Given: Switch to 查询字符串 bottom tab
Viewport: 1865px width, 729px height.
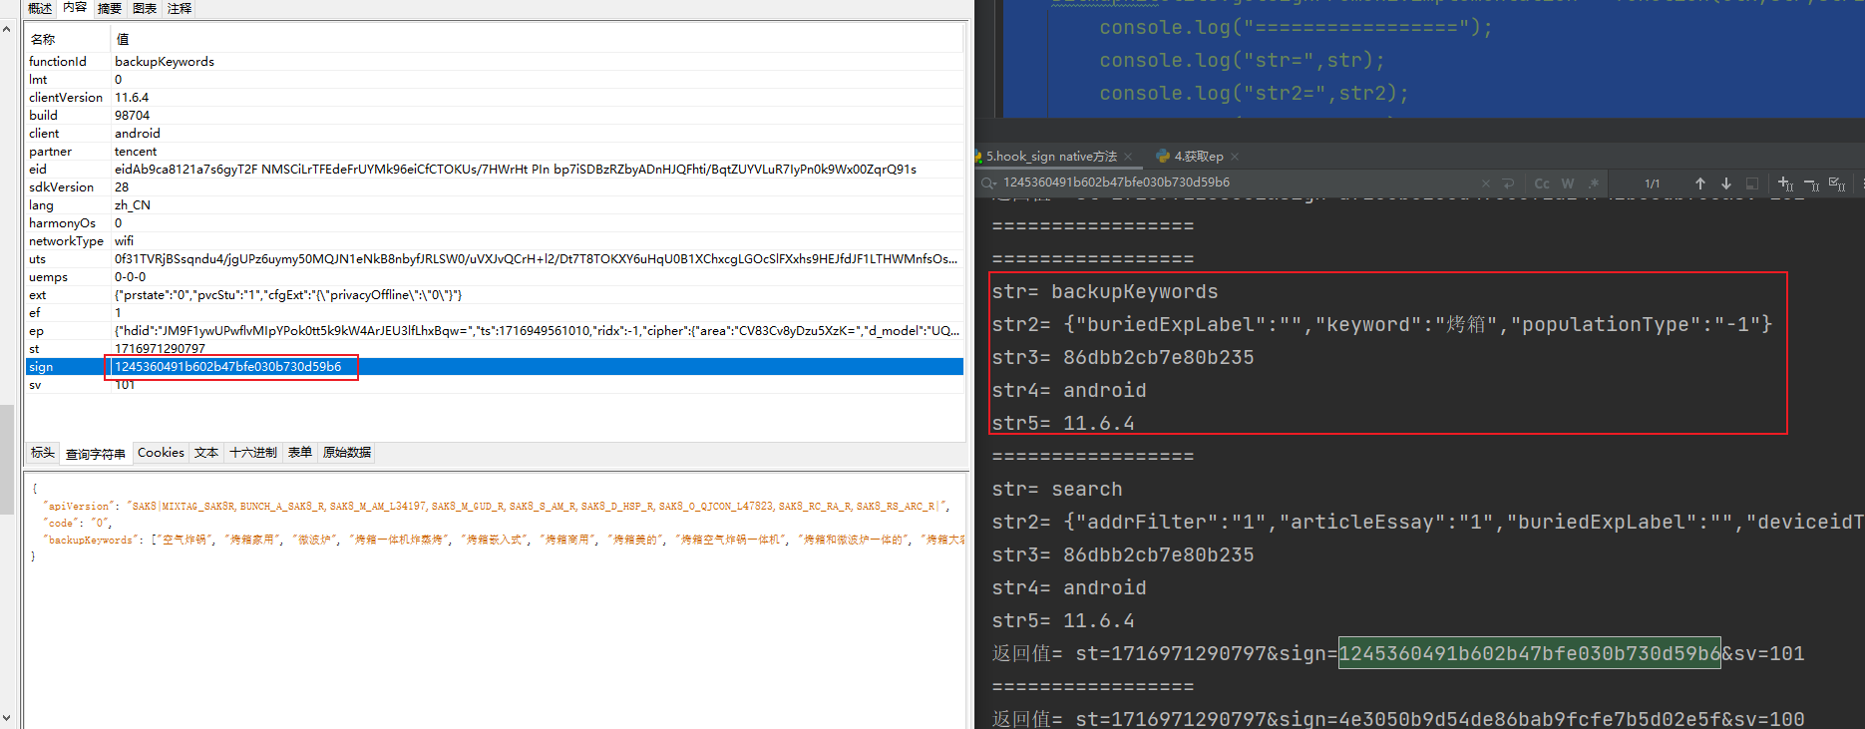Looking at the screenshot, I should tap(96, 454).
